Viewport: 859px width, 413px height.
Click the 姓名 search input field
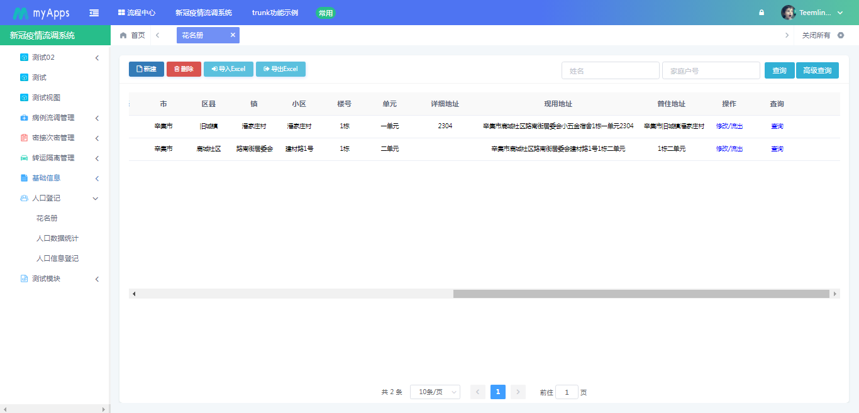pyautogui.click(x=610, y=70)
